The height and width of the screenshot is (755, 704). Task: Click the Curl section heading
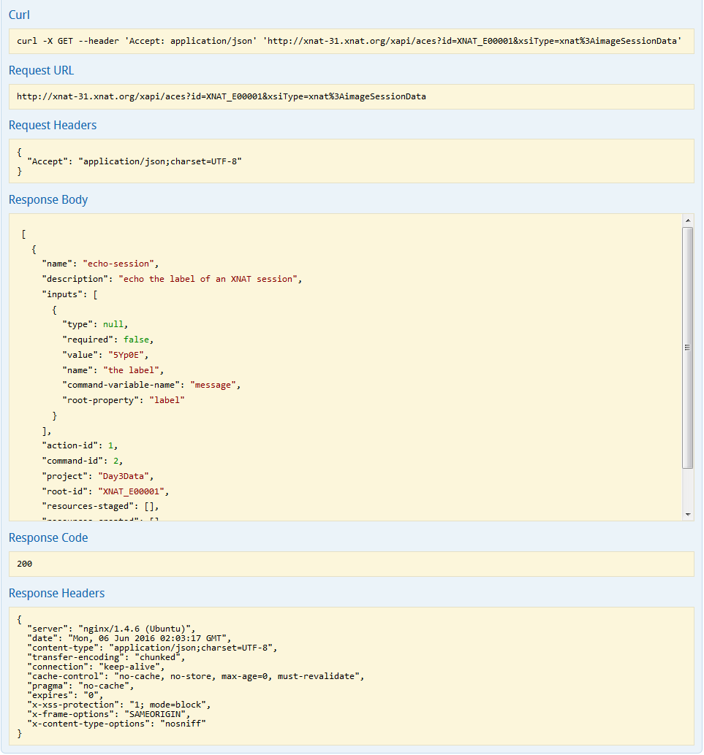click(x=19, y=15)
